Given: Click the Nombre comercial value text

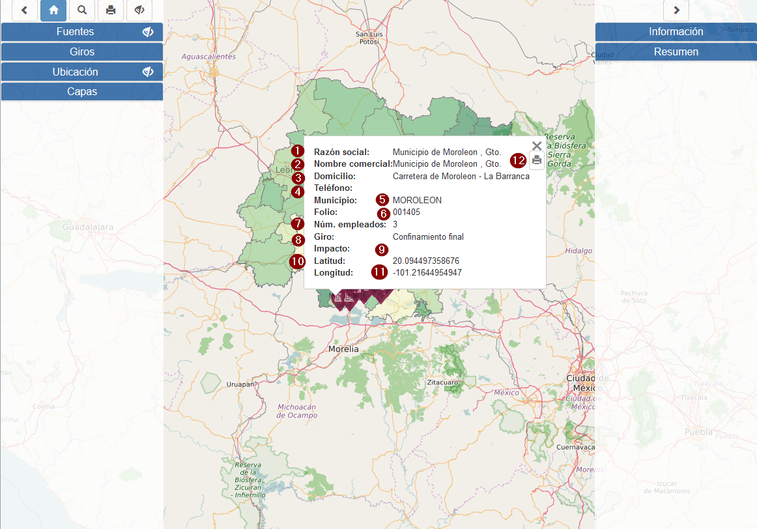Looking at the screenshot, I should [x=447, y=164].
